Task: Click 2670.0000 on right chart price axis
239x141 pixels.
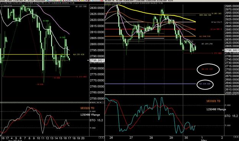Action: (232, 76)
